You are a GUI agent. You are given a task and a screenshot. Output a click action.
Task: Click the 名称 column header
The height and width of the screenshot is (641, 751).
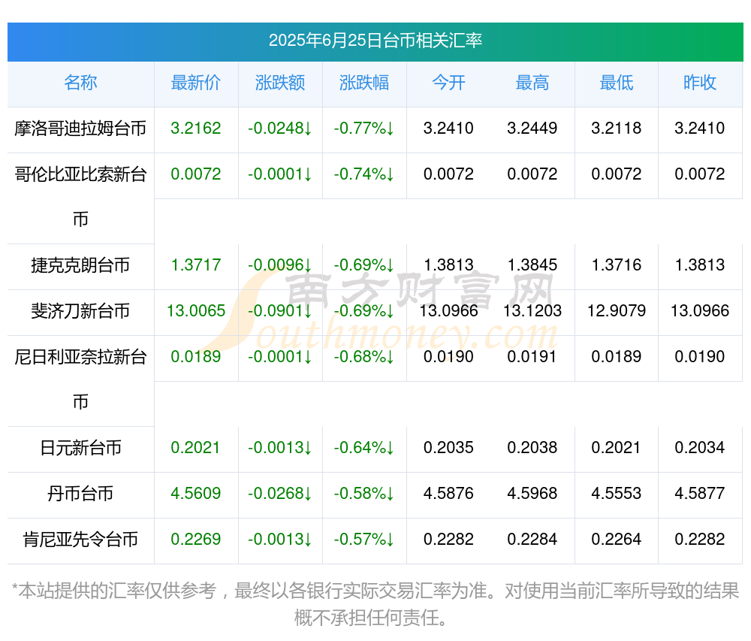pyautogui.click(x=80, y=83)
